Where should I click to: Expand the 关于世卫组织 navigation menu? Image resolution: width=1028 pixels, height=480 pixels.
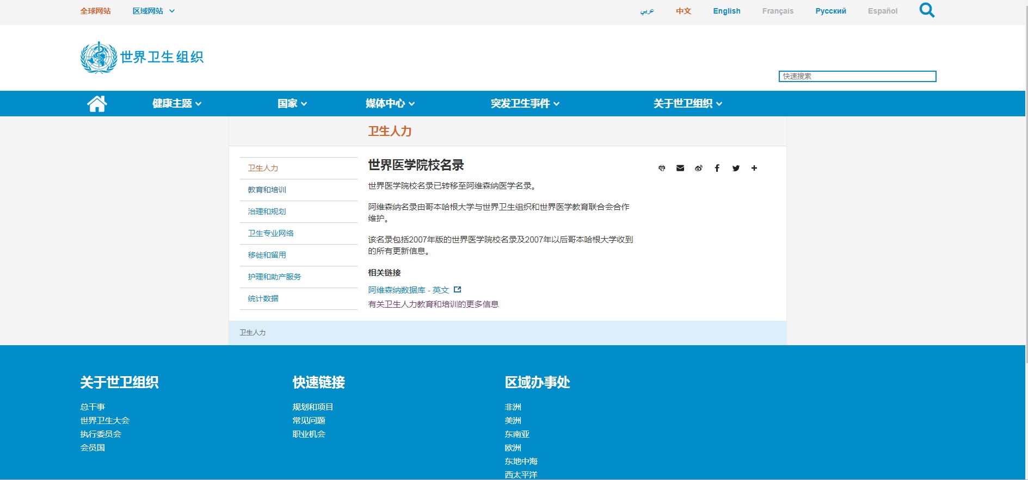(x=688, y=103)
